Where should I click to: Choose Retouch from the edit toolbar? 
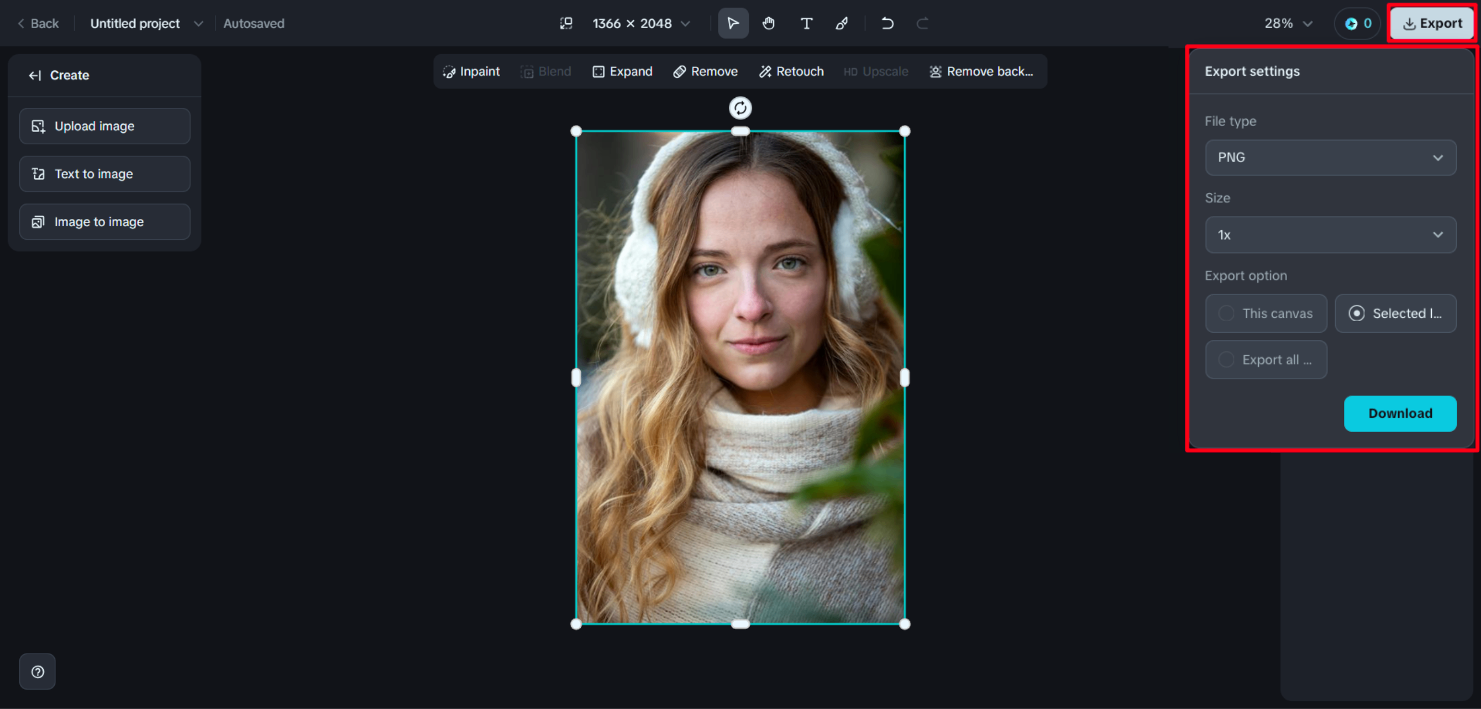point(791,71)
